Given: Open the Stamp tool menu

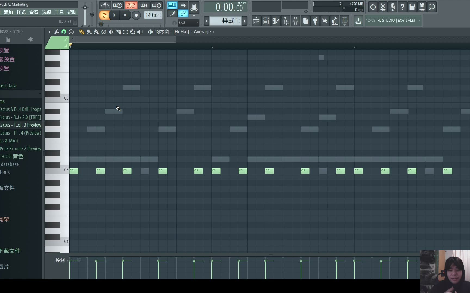Looking at the screenshot, I should 71,32.
